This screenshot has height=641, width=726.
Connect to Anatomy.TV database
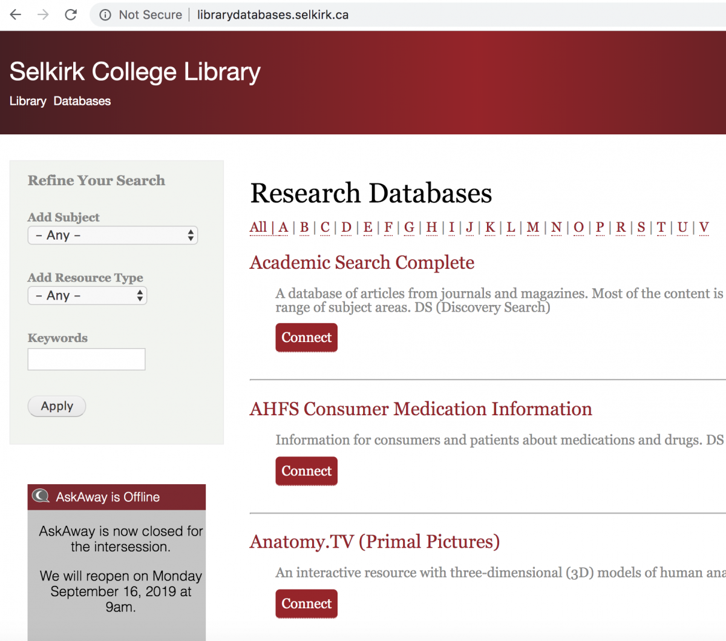click(x=306, y=604)
